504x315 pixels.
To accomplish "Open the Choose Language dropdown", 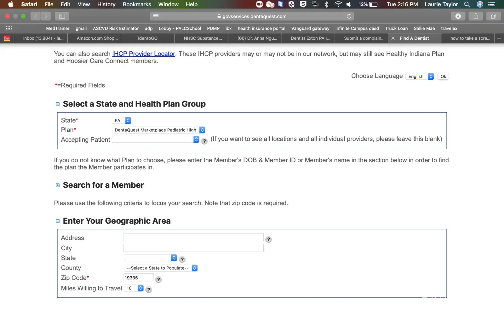I will pos(420,77).
